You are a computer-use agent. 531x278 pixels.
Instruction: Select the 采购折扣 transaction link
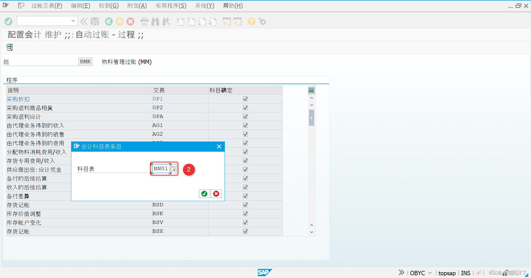[x=18, y=99]
